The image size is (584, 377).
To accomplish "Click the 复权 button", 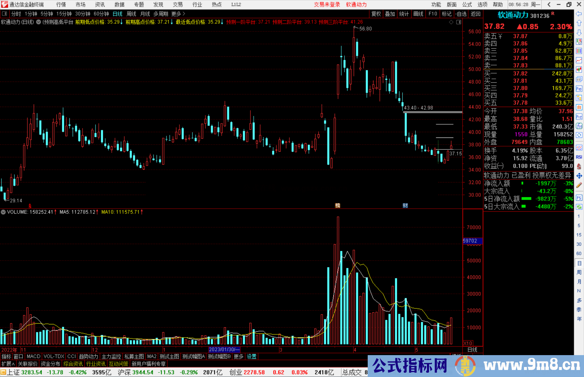I will click(x=376, y=14).
